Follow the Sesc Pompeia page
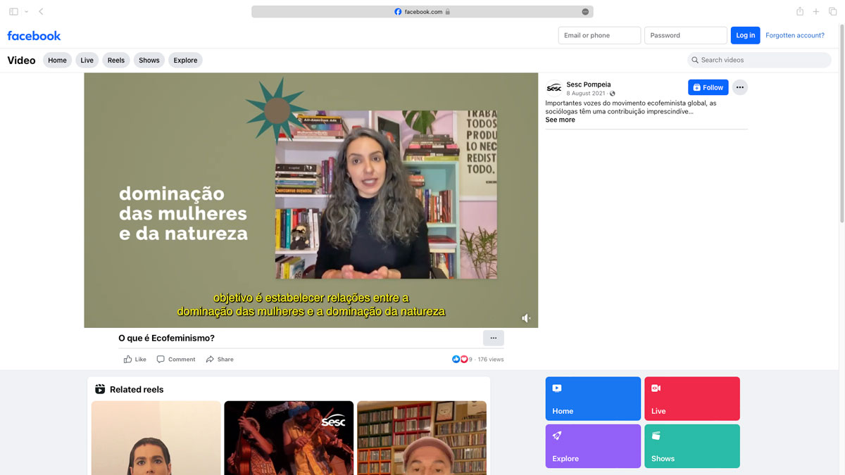845x475 pixels. [x=708, y=87]
